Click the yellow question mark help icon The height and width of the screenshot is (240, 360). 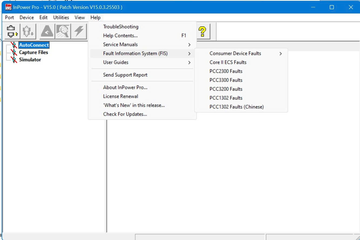click(x=202, y=31)
